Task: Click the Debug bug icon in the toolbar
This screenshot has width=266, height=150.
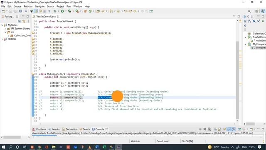Action: (x=55, y=11)
